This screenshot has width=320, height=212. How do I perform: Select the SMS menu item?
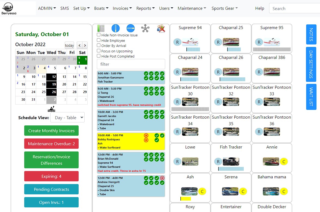coord(64,8)
